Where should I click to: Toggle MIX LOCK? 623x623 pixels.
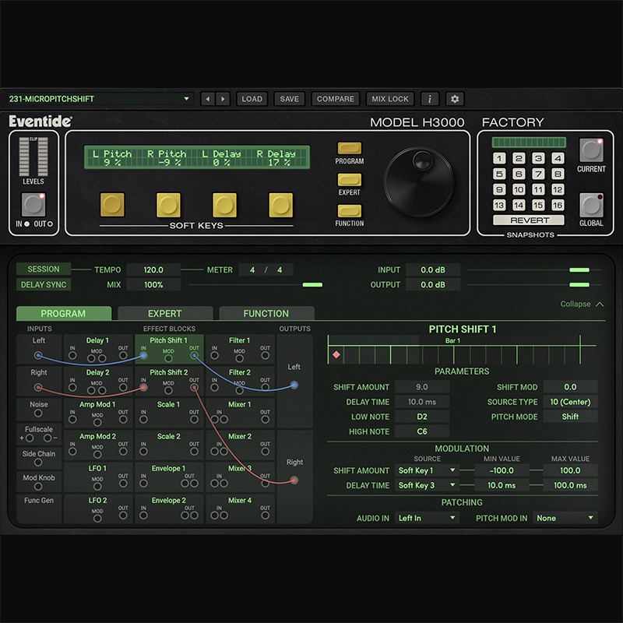point(390,99)
